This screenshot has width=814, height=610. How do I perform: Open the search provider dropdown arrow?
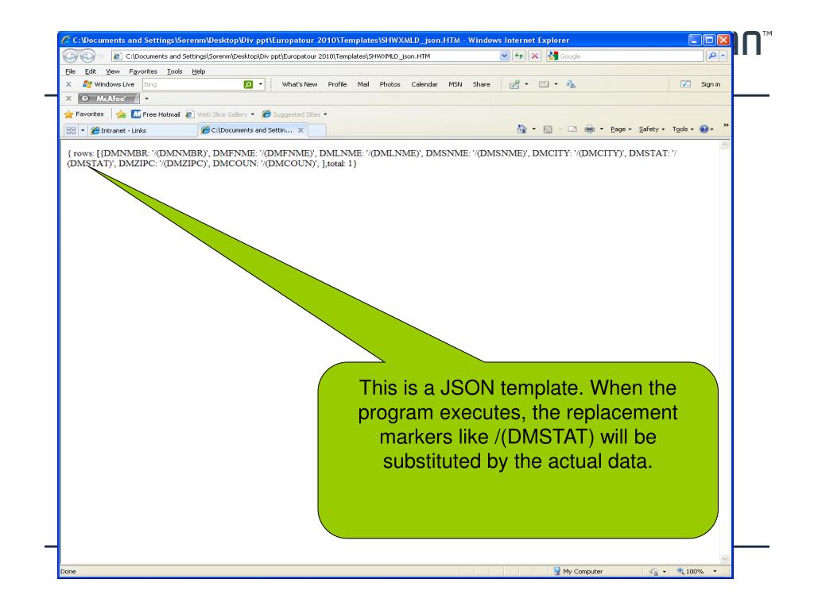coord(723,56)
